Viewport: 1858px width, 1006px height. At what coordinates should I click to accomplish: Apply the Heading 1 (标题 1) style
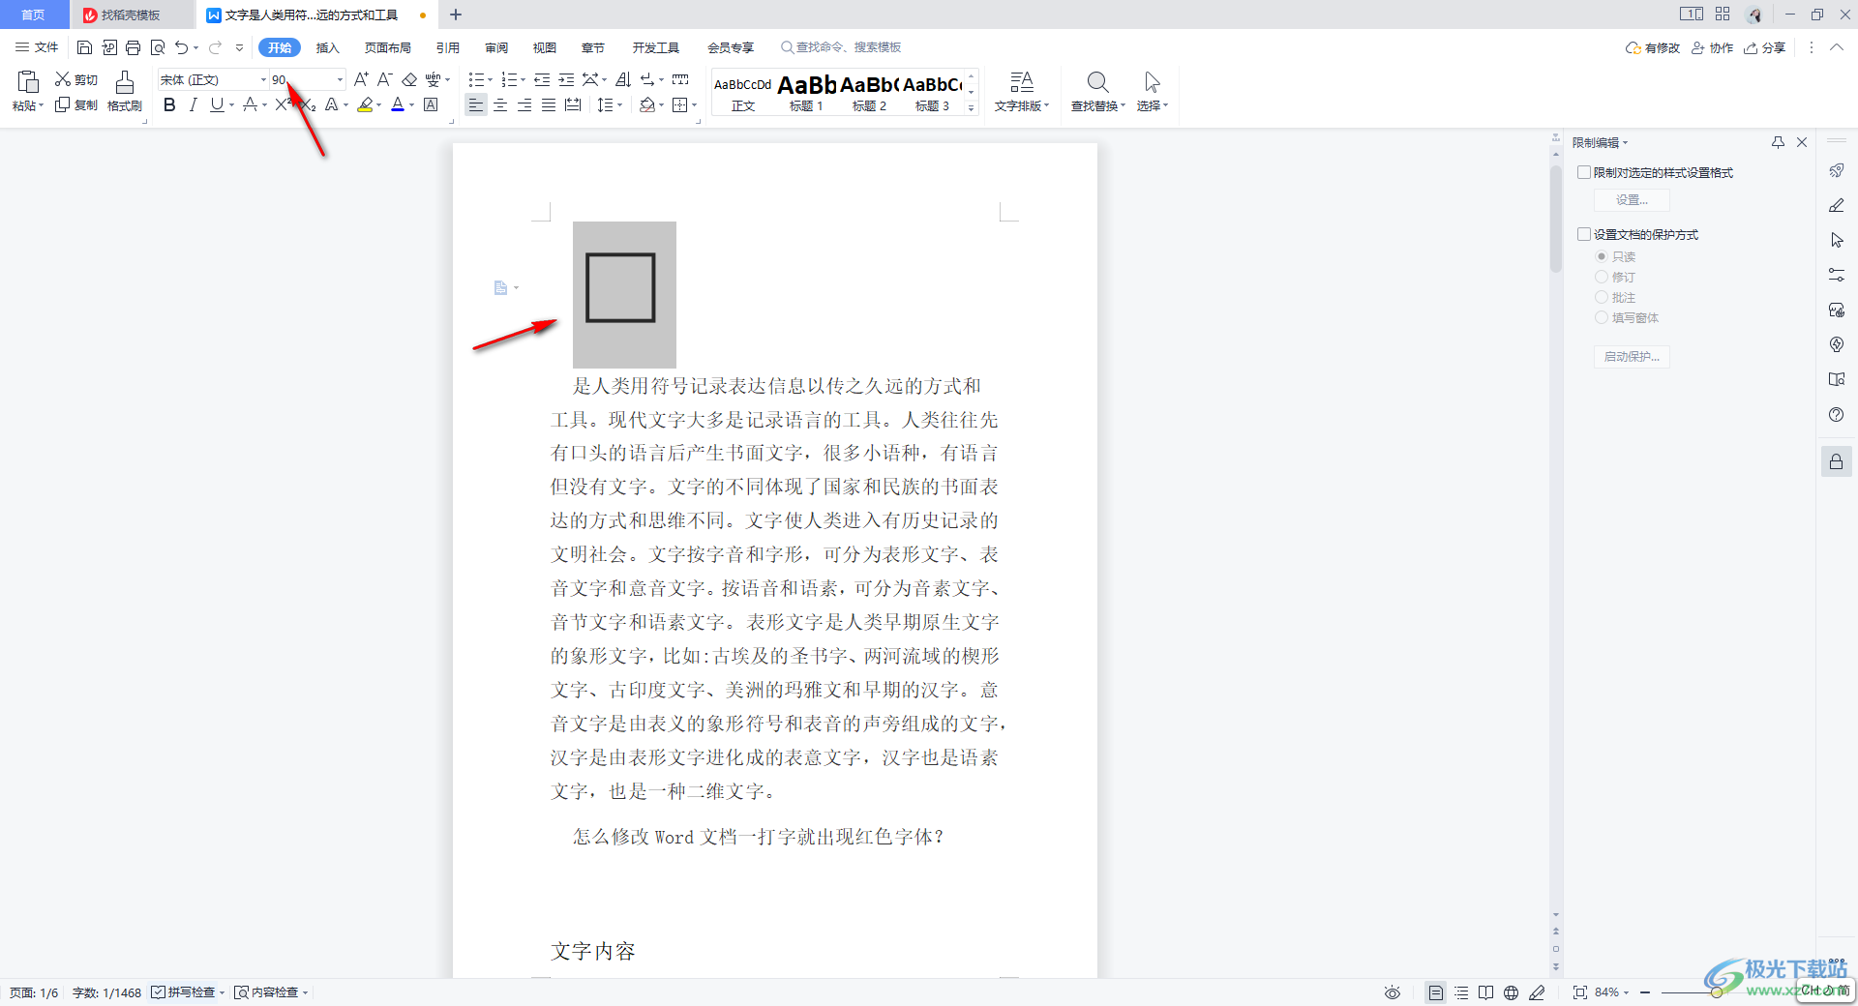pyautogui.click(x=806, y=93)
